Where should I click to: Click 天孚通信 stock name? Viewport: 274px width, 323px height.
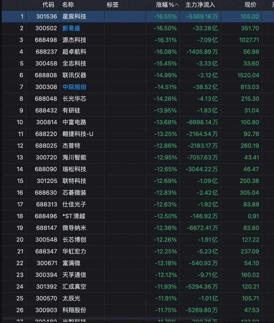(x=74, y=275)
